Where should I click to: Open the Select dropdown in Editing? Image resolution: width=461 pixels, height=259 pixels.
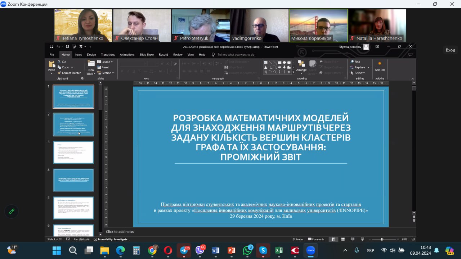click(x=357, y=73)
